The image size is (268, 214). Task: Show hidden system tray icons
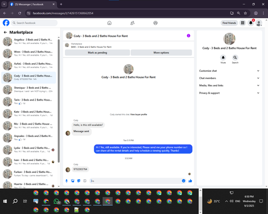tap(226, 201)
